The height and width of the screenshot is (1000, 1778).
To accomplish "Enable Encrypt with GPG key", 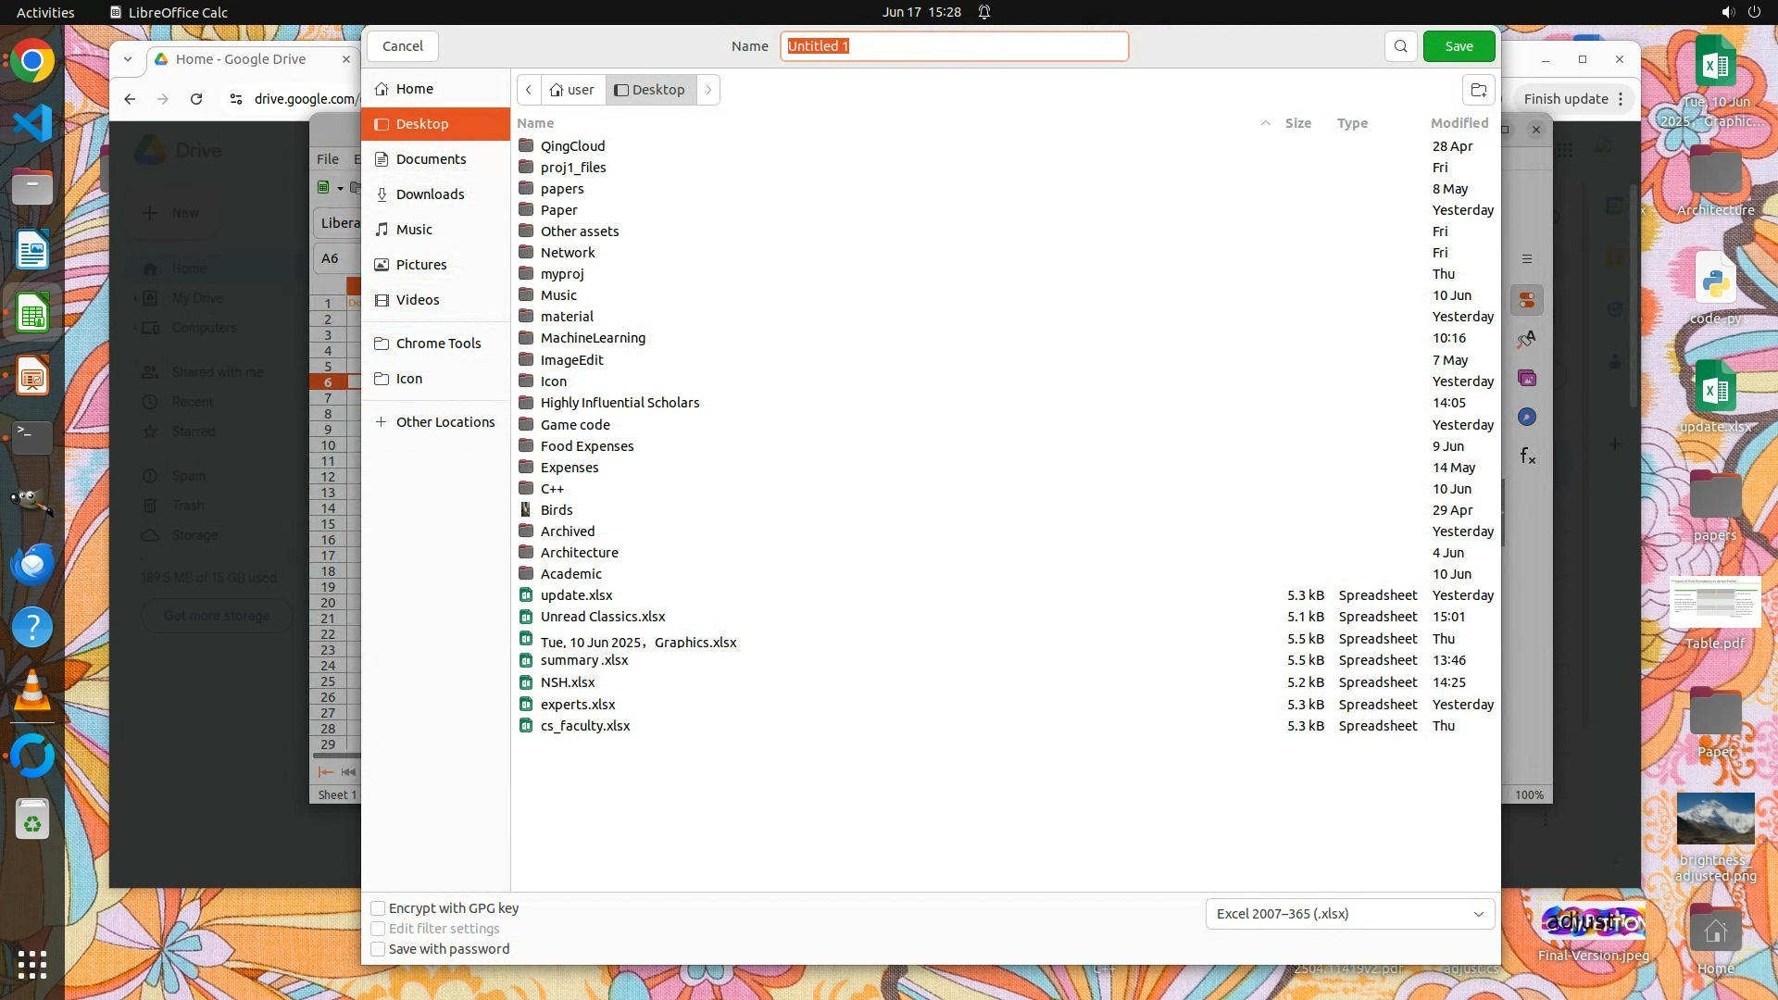I will click(378, 908).
